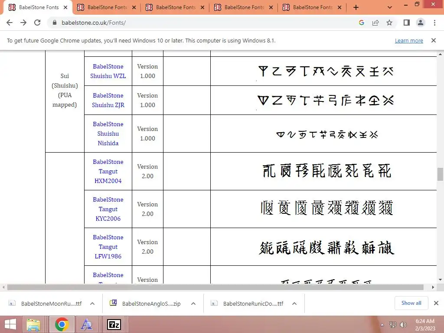Image resolution: width=444 pixels, height=333 pixels.
Task: Click the horizontal scrollbar right arrow
Action: (433, 287)
